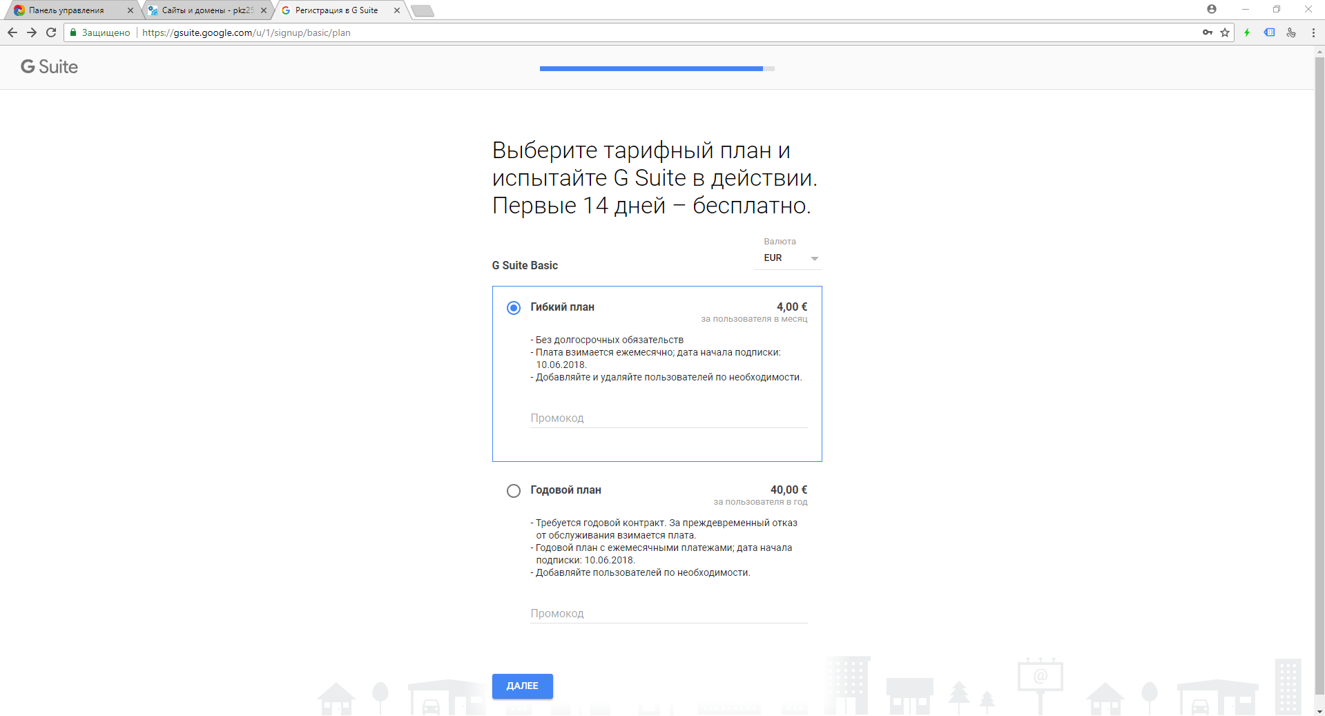Click the 40,00 € price text

click(789, 490)
